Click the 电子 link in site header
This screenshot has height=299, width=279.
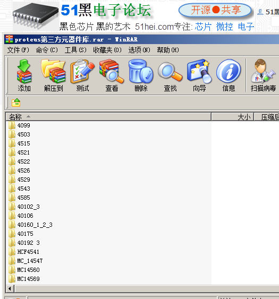(x=246, y=27)
